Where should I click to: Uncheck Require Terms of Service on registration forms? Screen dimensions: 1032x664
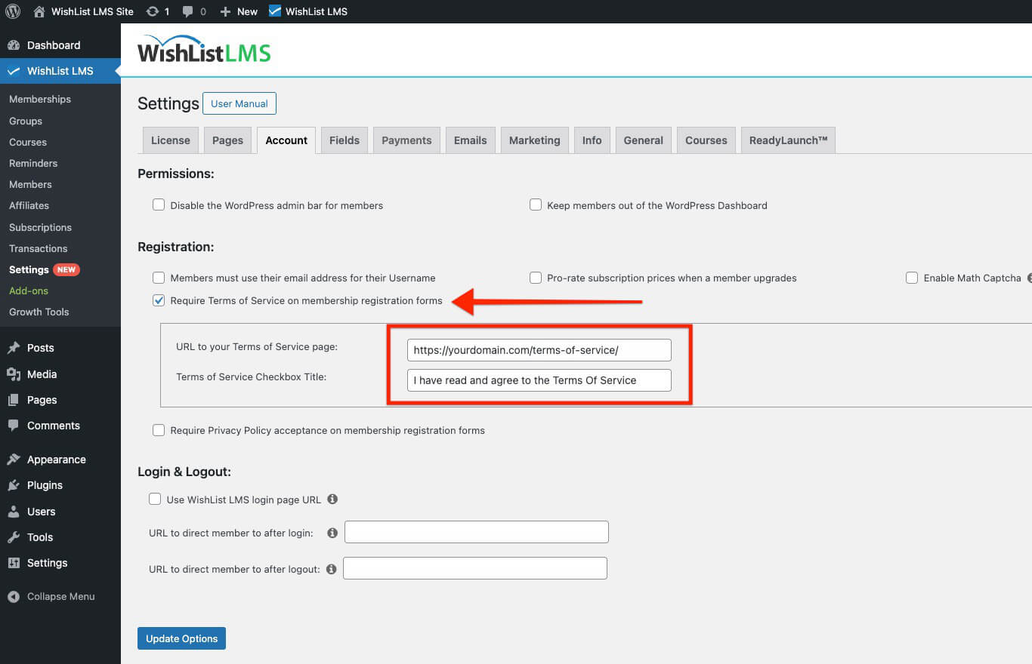point(159,300)
